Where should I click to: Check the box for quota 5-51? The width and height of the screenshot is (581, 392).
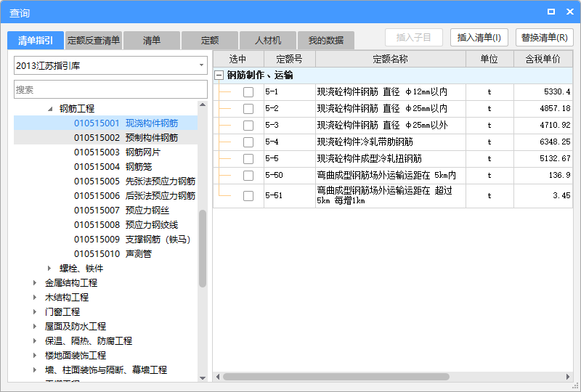[248, 195]
